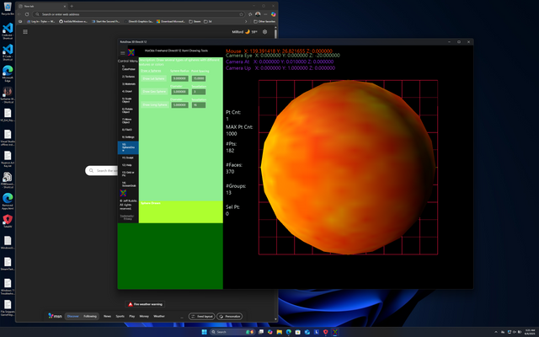Viewport: 539px width, 337px height.
Task: Click the Draw Lat Sphere button
Action: [153, 78]
